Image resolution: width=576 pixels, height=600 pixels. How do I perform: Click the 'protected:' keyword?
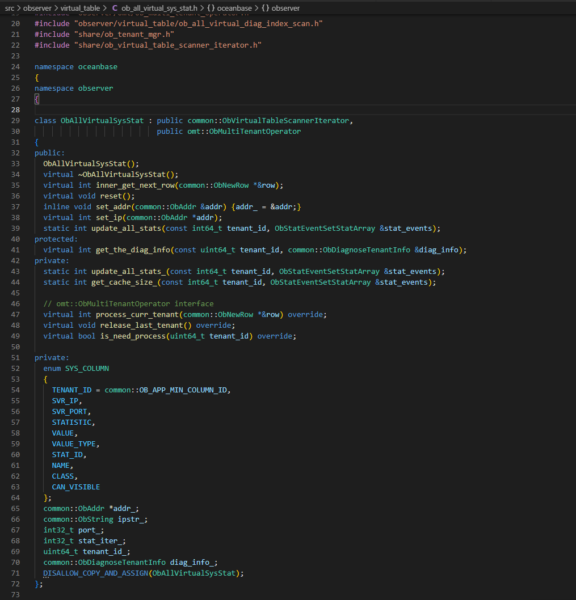coord(56,239)
